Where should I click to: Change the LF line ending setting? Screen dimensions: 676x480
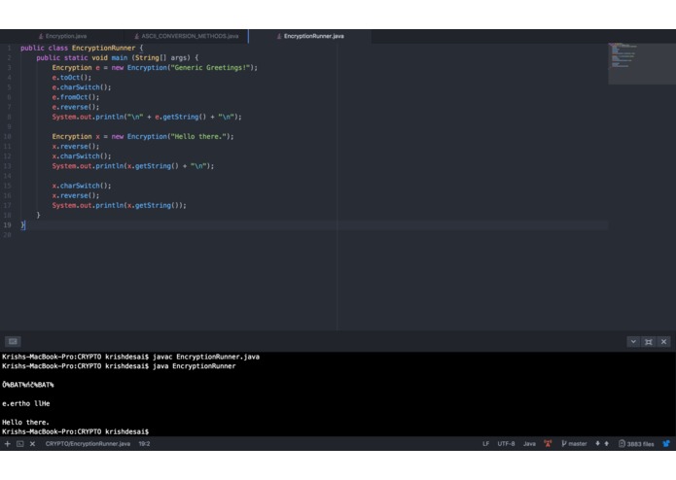pyautogui.click(x=485, y=443)
